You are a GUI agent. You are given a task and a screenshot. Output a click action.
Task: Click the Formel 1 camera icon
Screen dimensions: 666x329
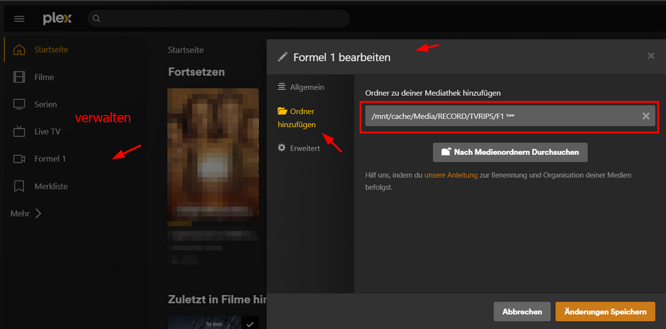pyautogui.click(x=19, y=159)
